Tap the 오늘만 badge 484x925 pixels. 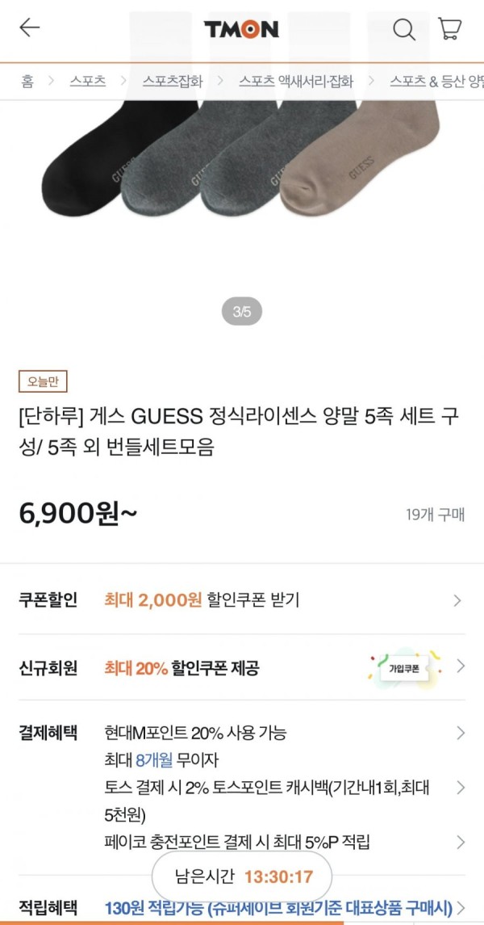pyautogui.click(x=43, y=381)
